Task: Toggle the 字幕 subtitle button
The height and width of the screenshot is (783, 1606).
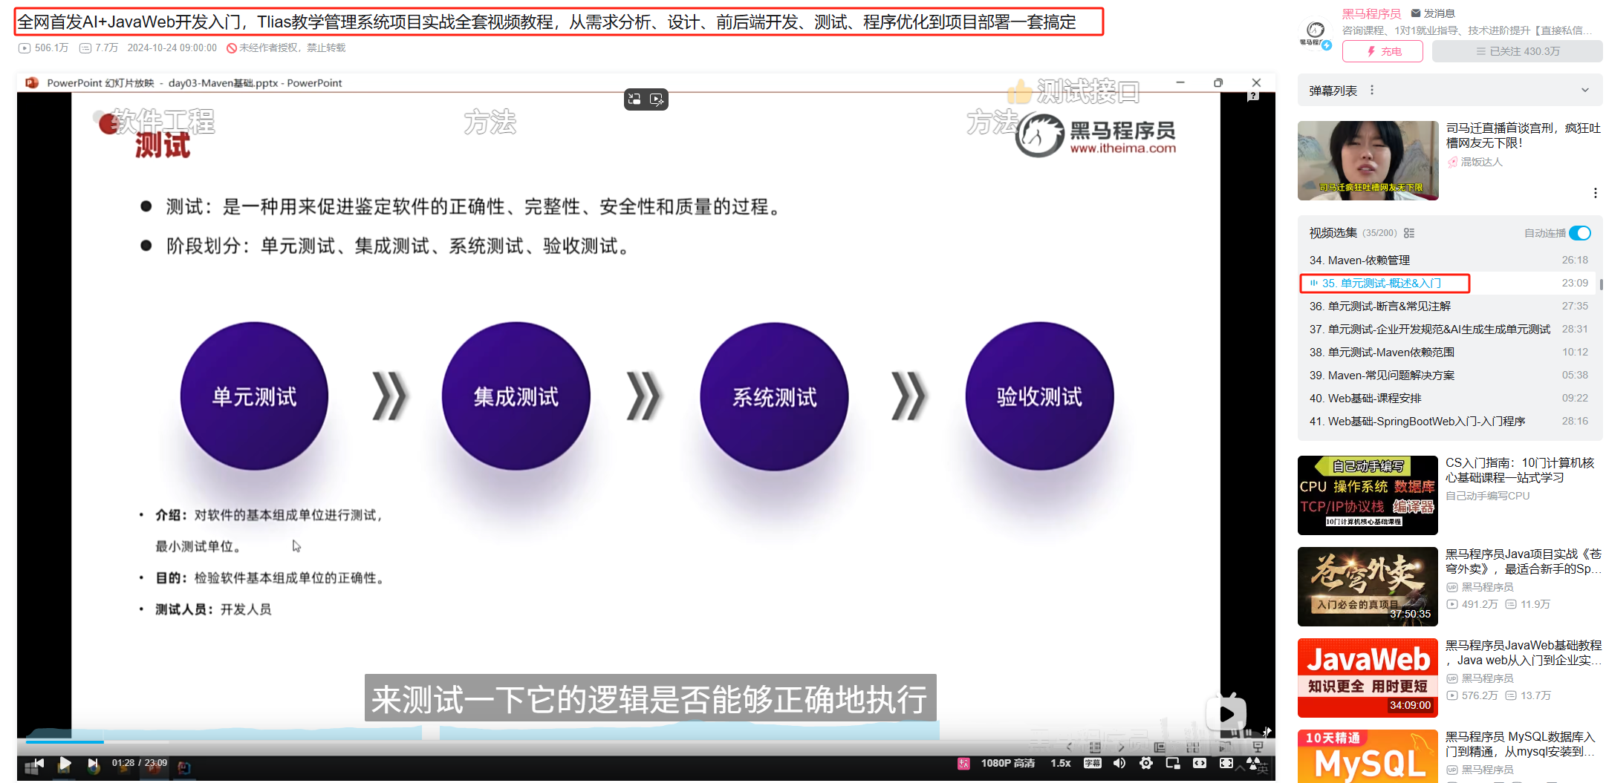Action: click(x=1093, y=763)
